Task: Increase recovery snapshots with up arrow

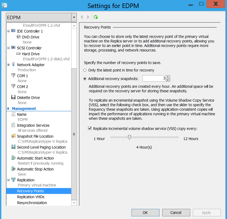Action: [168, 77]
